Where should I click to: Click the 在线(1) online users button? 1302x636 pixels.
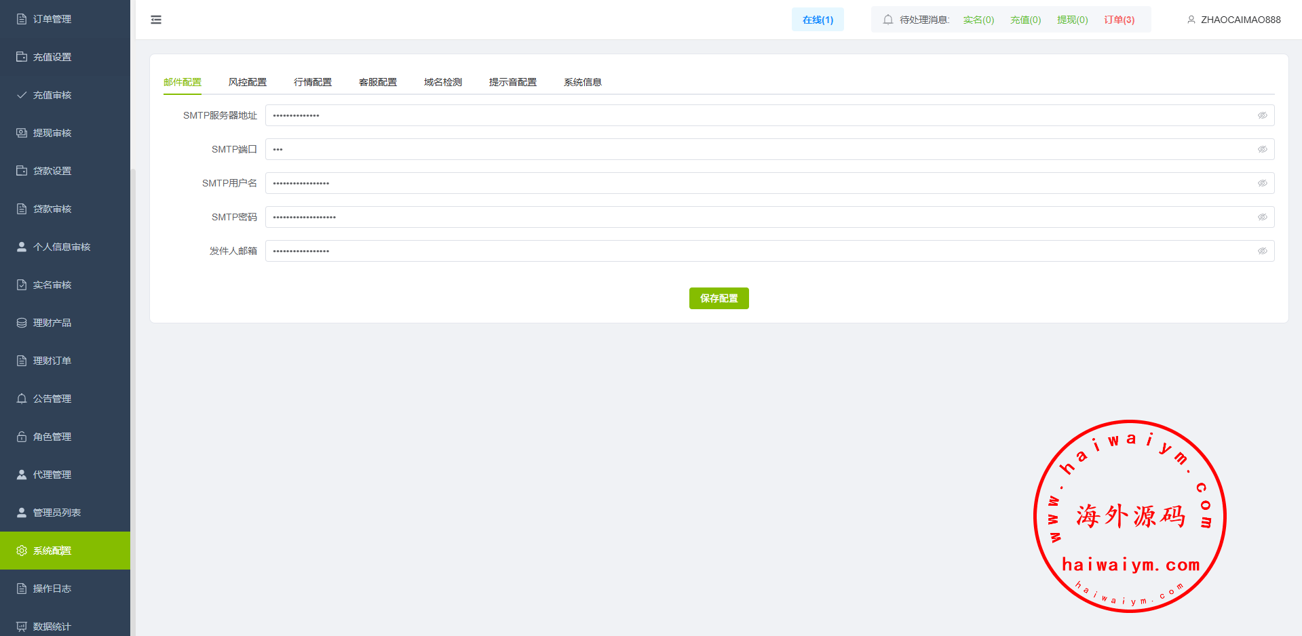(818, 20)
